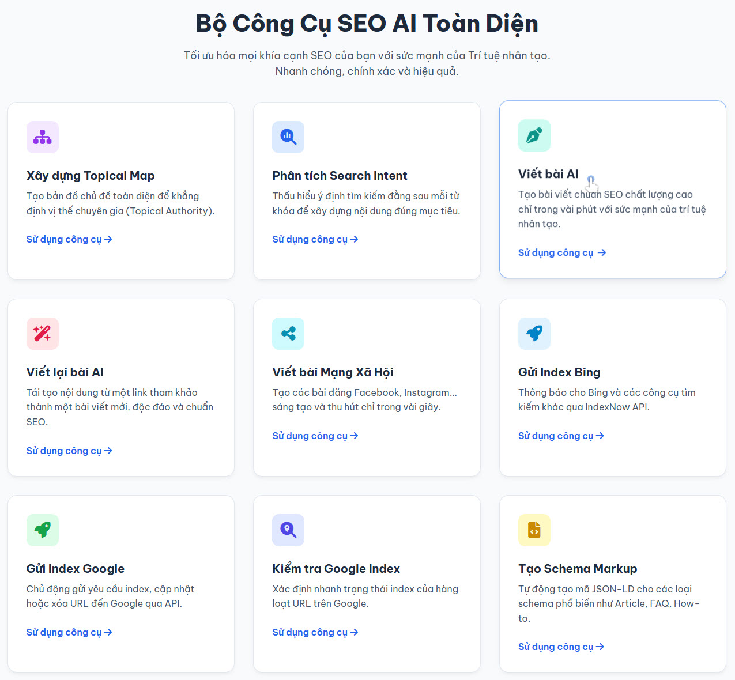The height and width of the screenshot is (680, 735).
Task: Follow 'Sử dụng công cụ' under Viết lại bài AI
Action: [69, 451]
